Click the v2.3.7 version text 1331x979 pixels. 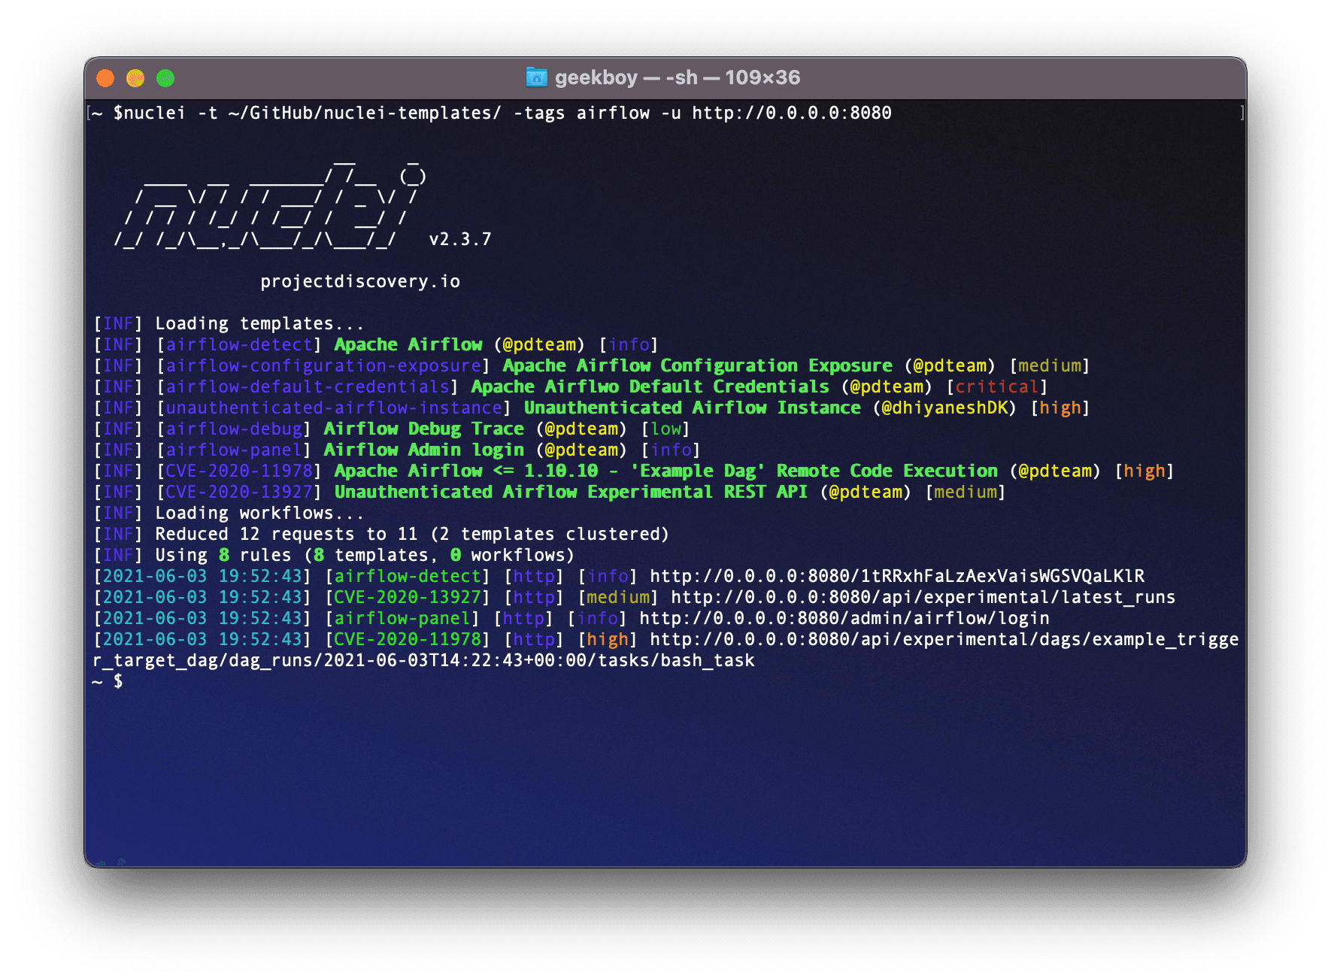[459, 239]
